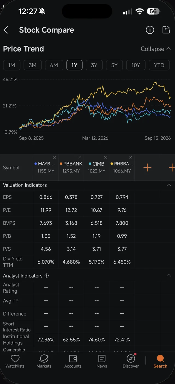Tap MAYBANK EPS value 0.866
Image resolution: width=175 pixels, height=384 pixels.
tap(46, 197)
